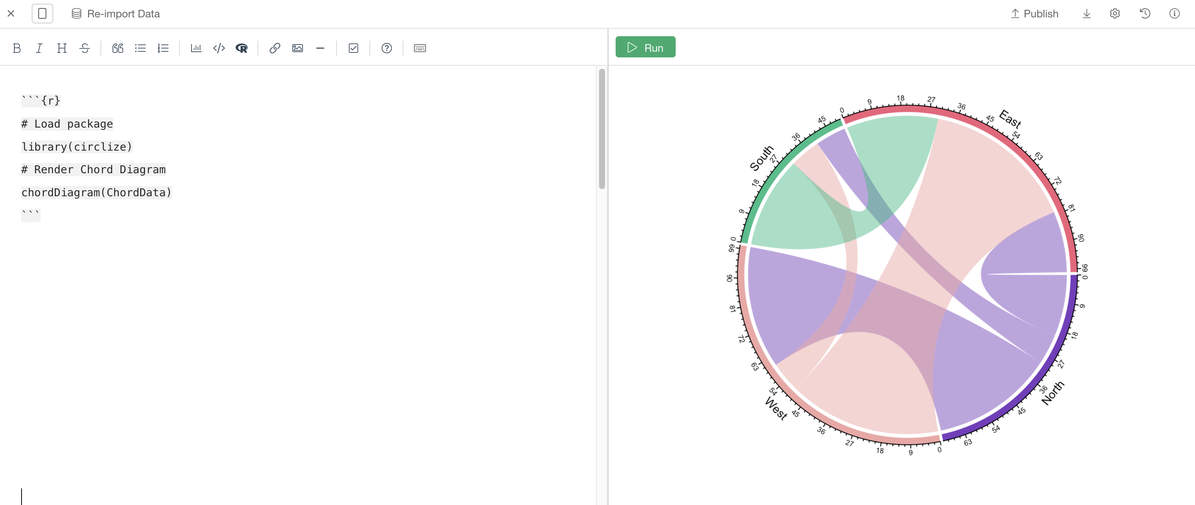This screenshot has width=1195, height=505.
Task: Insert a block quote
Action: [118, 48]
